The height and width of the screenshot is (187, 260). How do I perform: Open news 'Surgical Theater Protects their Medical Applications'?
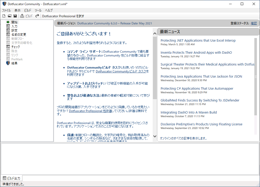(x=207, y=64)
